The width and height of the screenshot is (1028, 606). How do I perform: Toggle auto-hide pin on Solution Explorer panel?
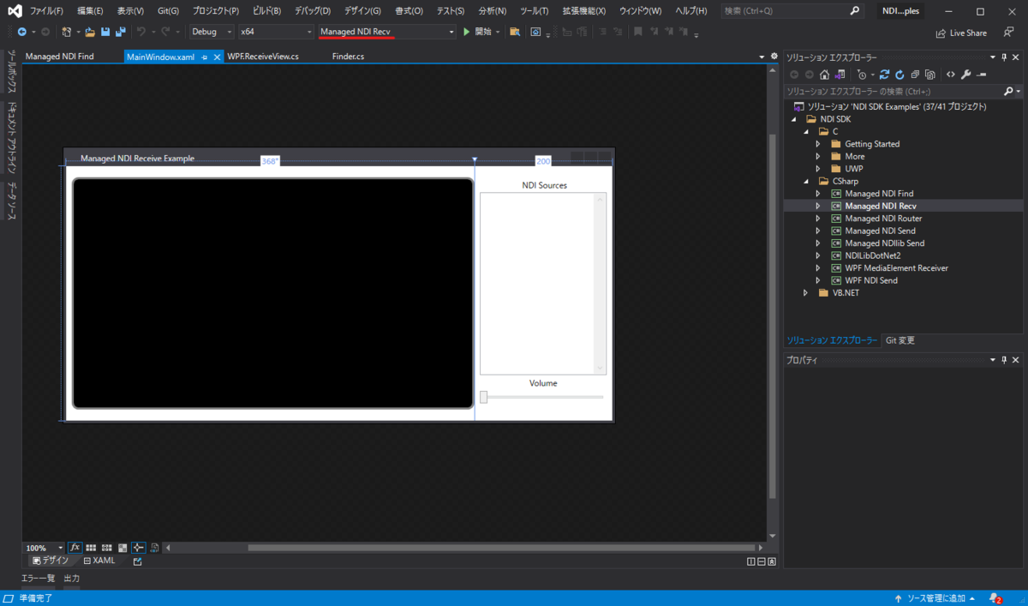1005,57
